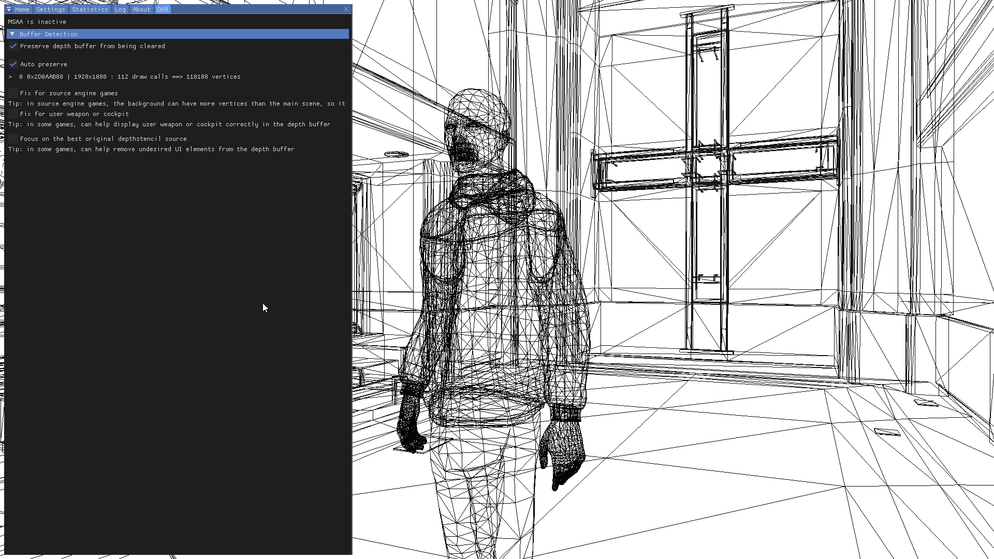Click the tip about weapon or cockpit depth buffer
The image size is (994, 559).
[x=169, y=124]
